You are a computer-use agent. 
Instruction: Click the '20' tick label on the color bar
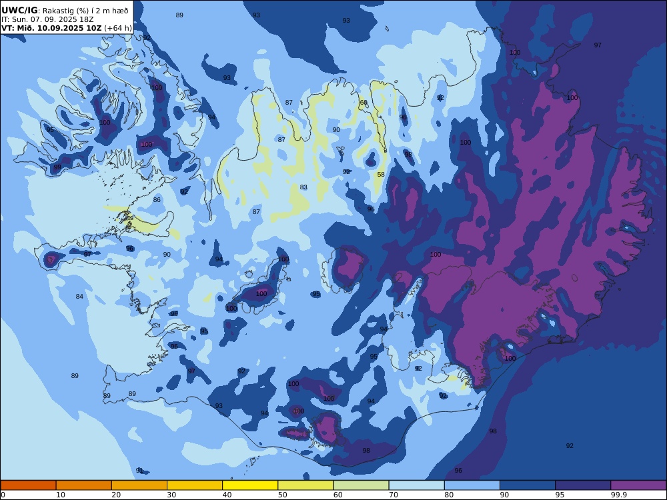coord(116,495)
